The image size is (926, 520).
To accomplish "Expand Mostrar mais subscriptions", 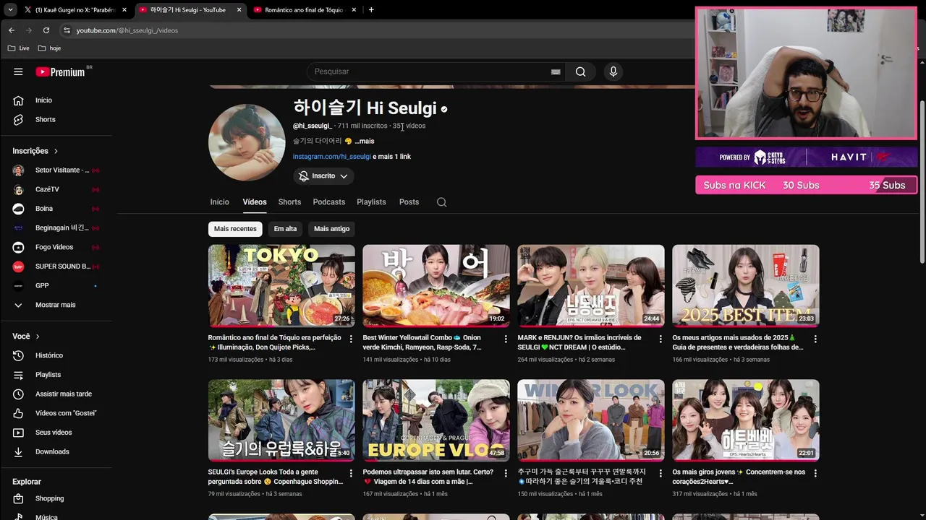I will pos(56,305).
